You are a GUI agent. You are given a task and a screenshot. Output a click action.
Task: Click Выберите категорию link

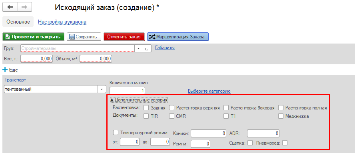pyautogui.click(x=209, y=91)
